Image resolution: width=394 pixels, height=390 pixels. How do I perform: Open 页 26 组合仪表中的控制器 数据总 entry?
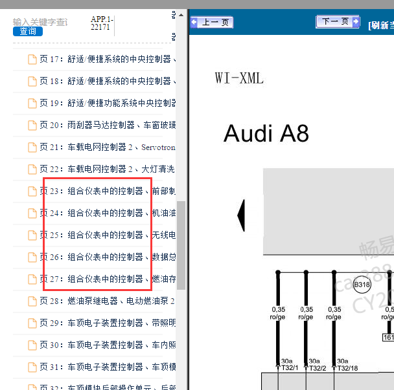click(x=108, y=257)
